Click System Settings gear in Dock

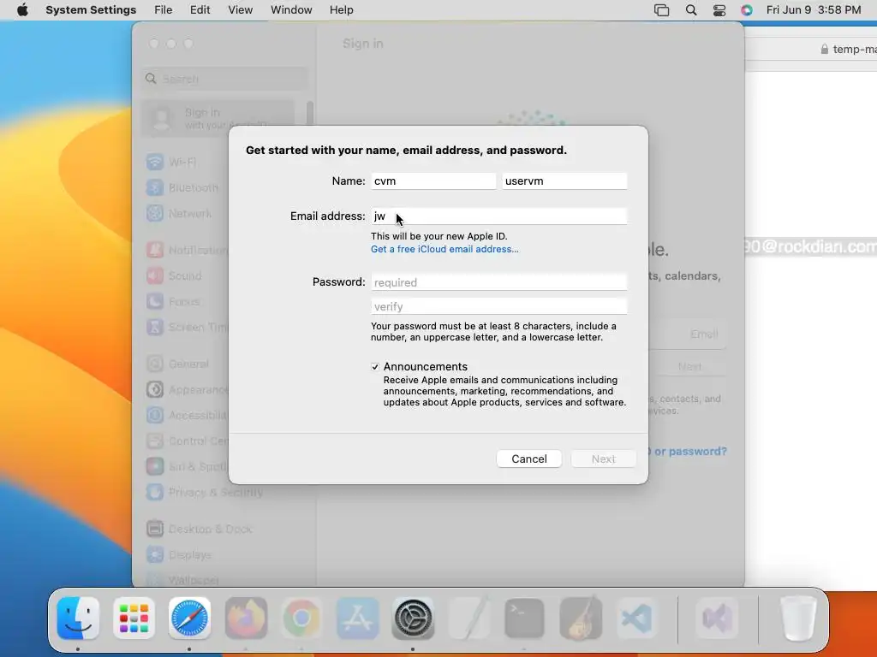pyautogui.click(x=413, y=619)
